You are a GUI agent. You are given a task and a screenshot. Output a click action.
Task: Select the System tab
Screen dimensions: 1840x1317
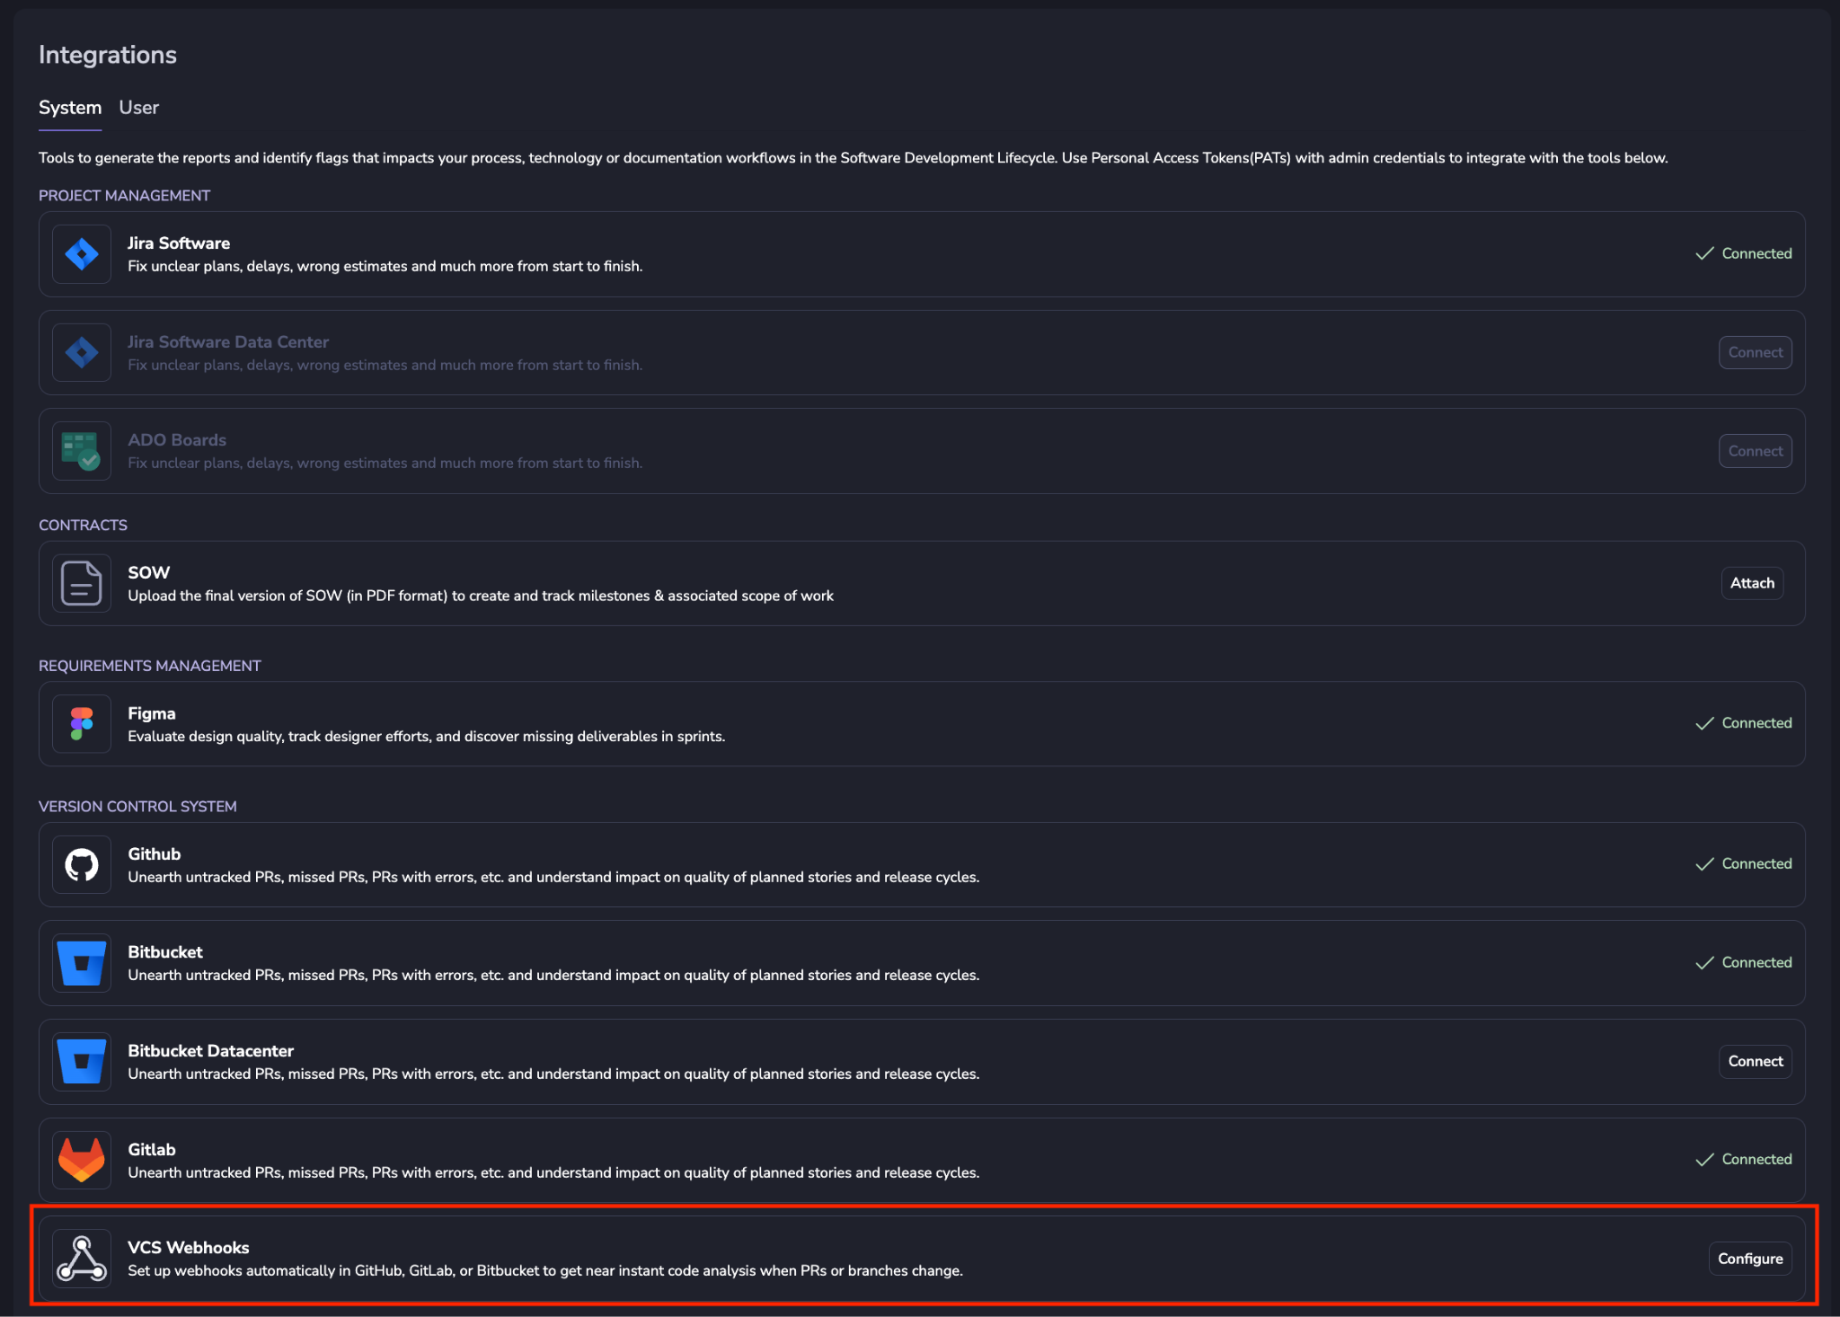click(x=70, y=108)
